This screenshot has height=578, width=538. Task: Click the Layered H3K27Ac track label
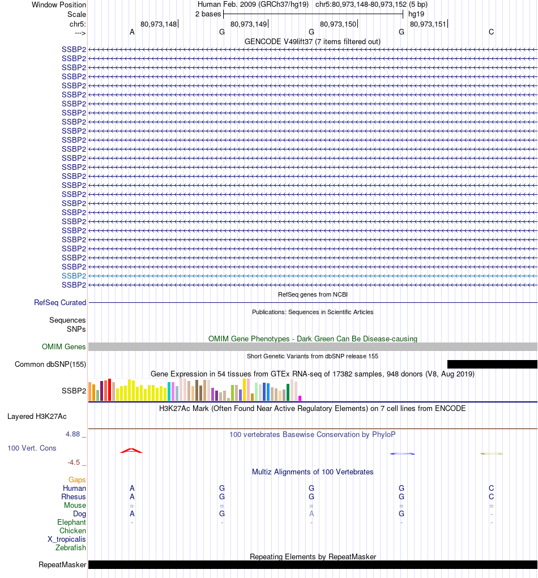pyautogui.click(x=37, y=417)
